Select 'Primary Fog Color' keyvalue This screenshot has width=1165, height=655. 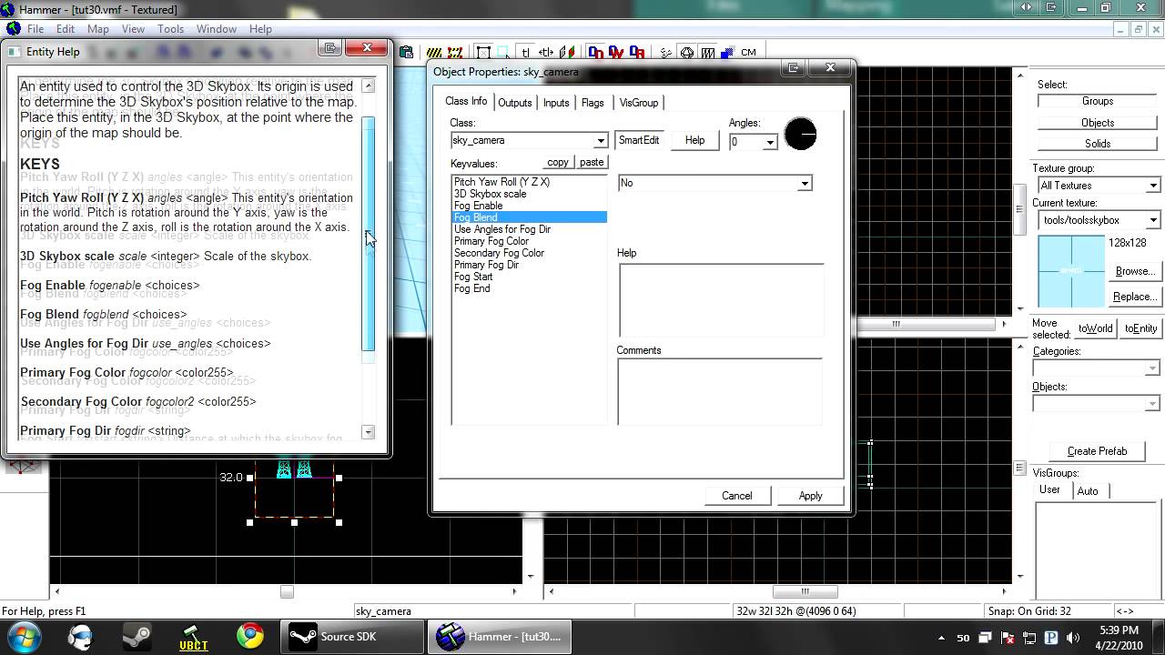(x=491, y=241)
